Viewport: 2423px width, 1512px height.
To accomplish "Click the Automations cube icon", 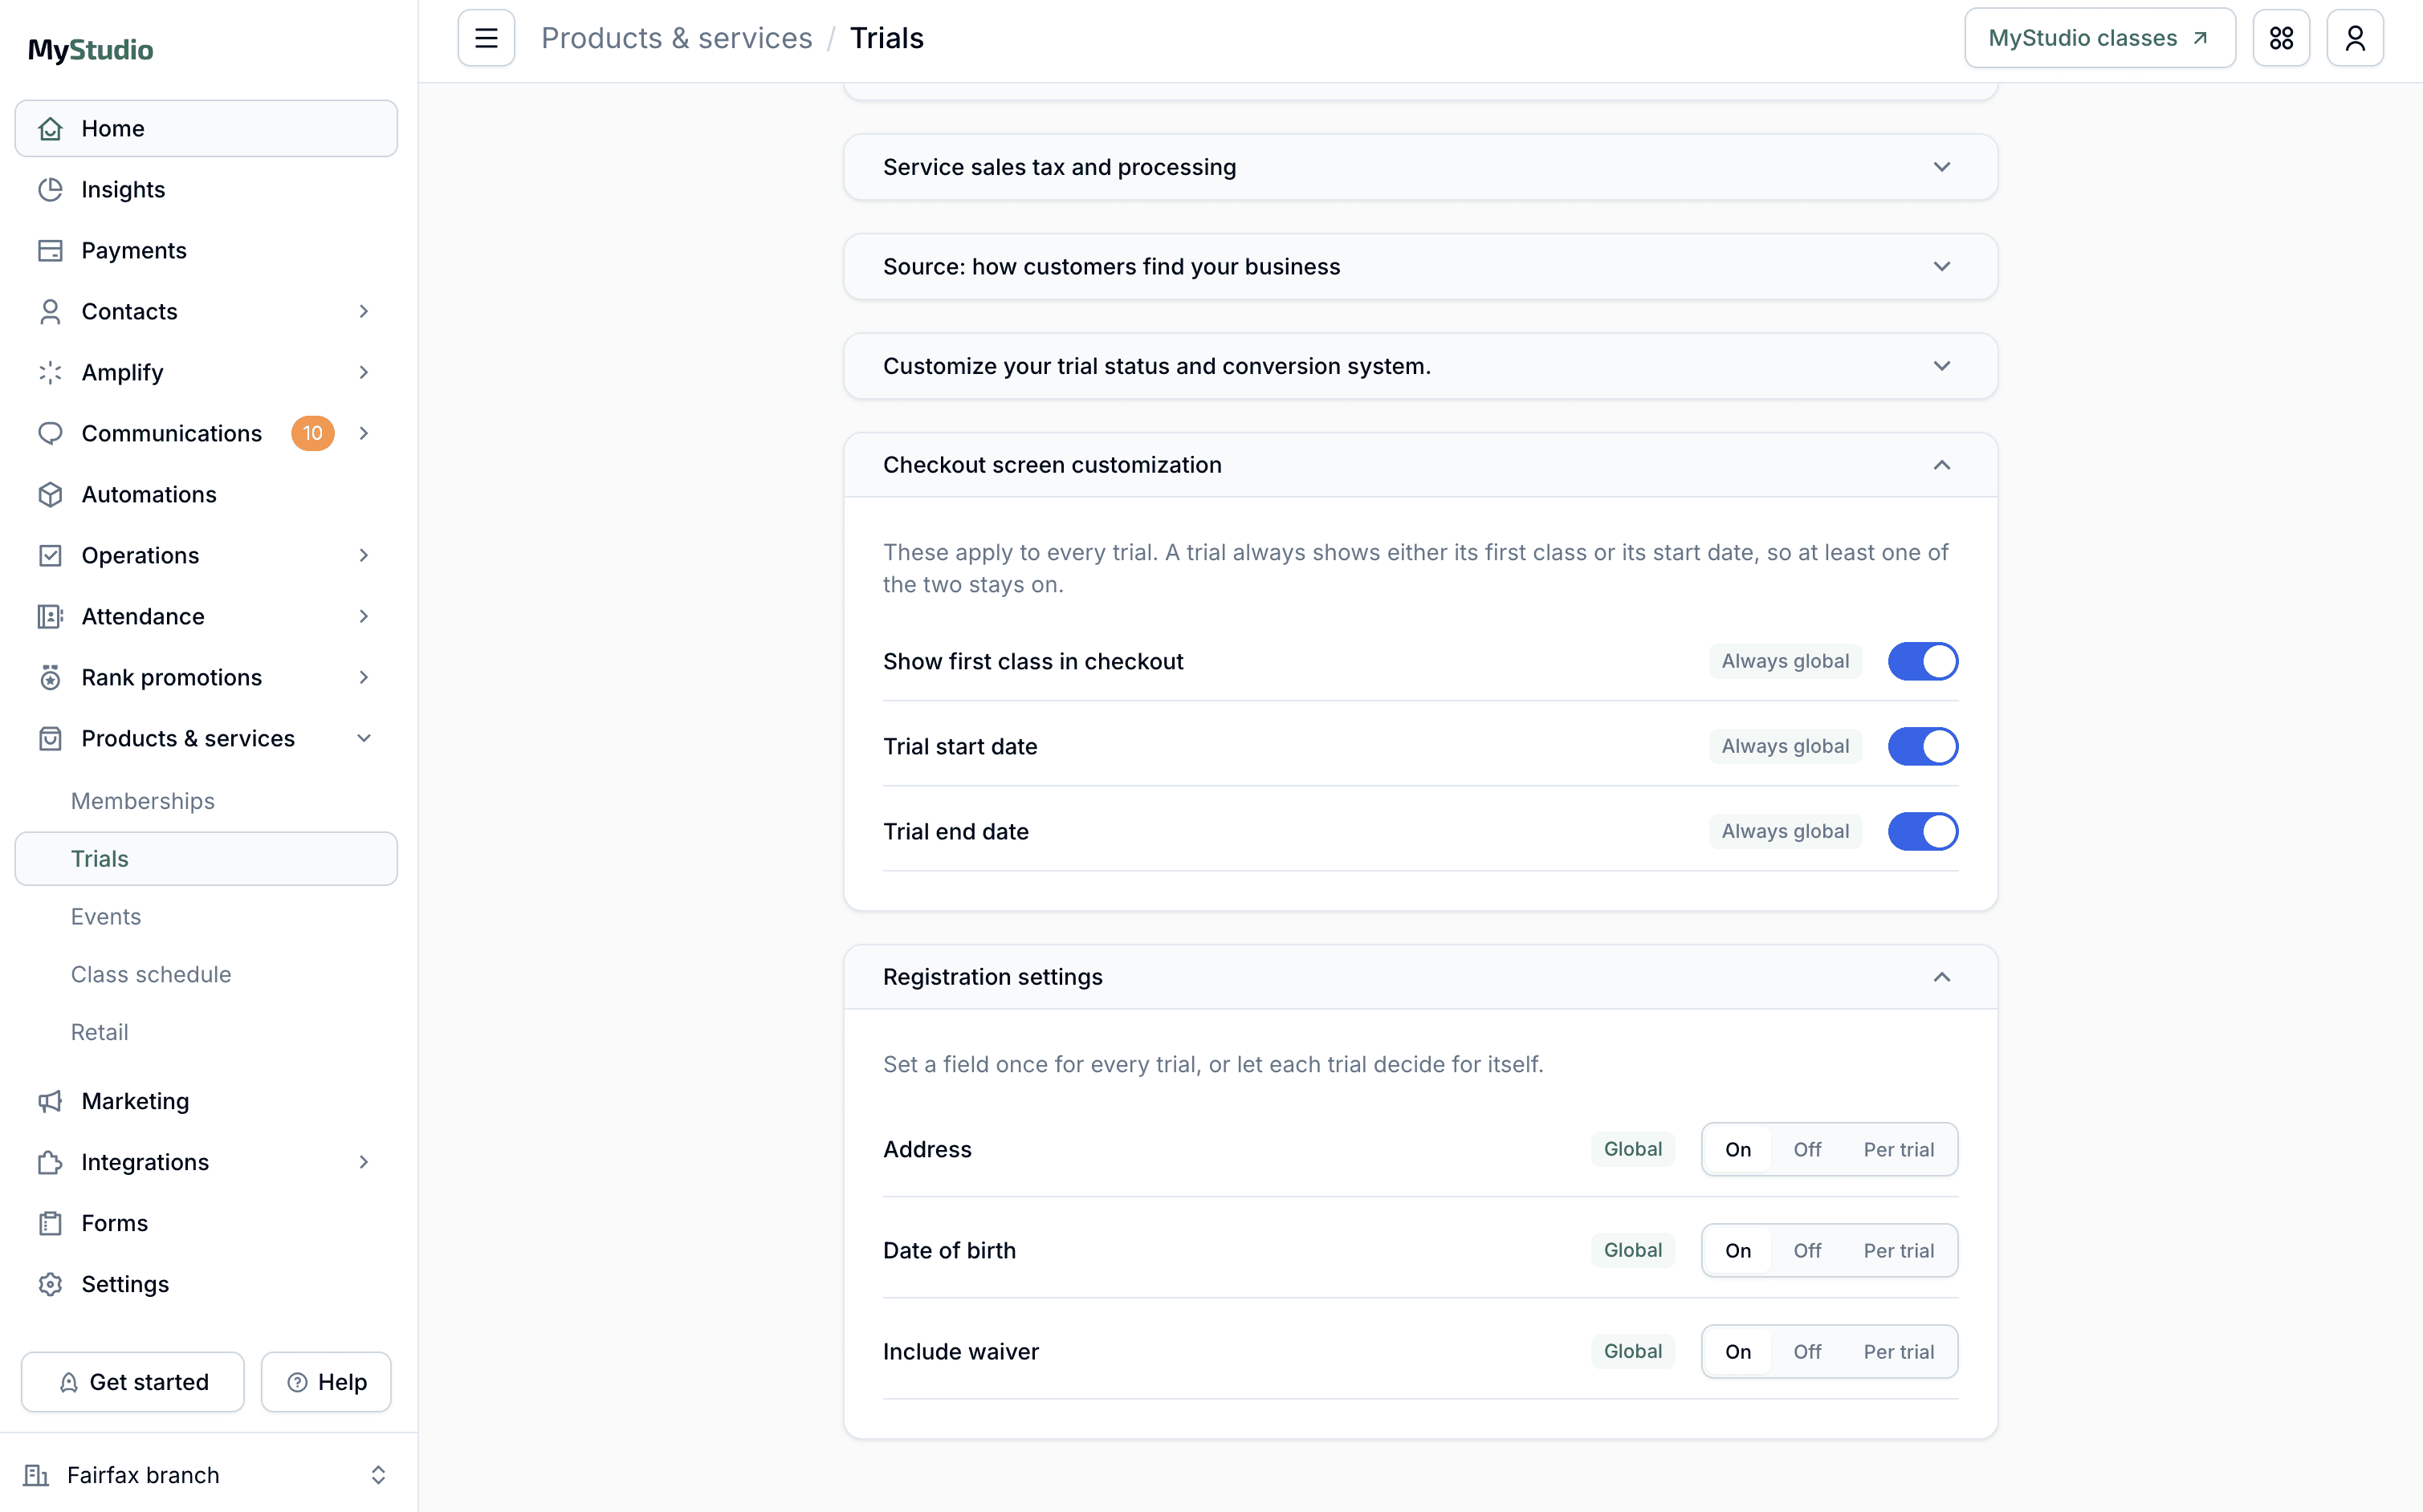I will point(50,494).
